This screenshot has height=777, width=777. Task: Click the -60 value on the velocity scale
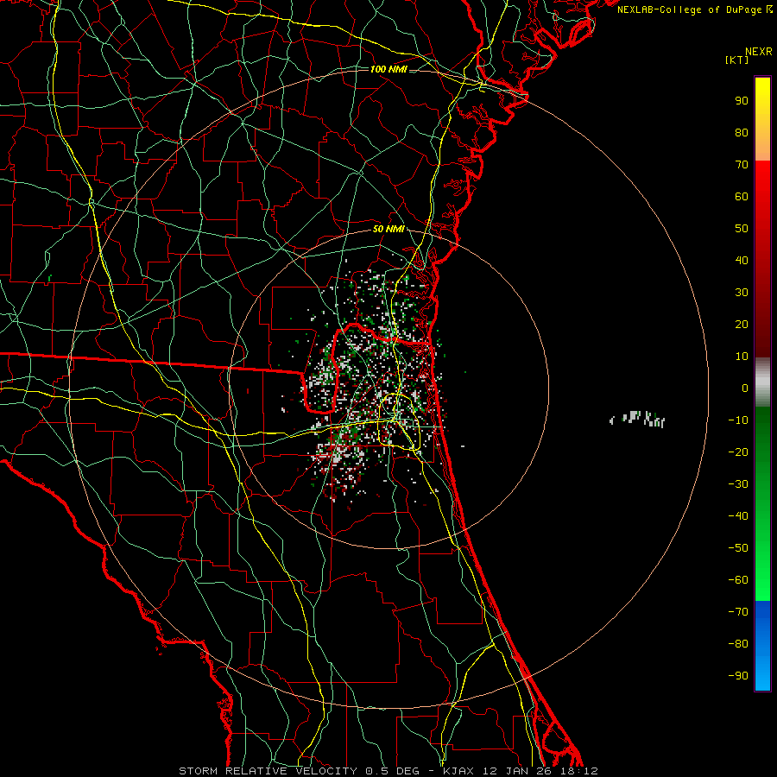pos(738,580)
